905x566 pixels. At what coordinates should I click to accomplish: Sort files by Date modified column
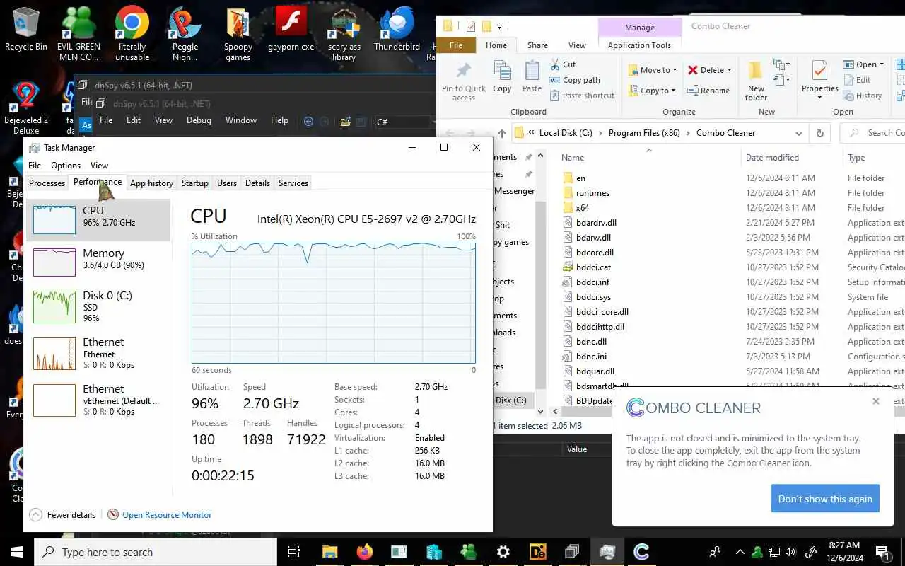(772, 158)
